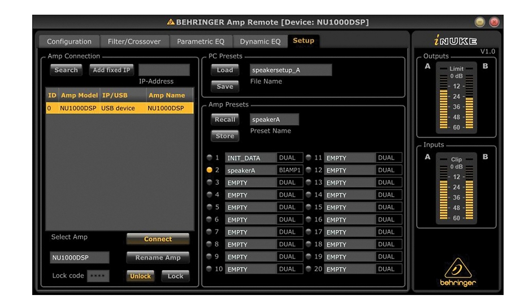Recall the selected amp preset
520x299 pixels.
[x=225, y=119]
